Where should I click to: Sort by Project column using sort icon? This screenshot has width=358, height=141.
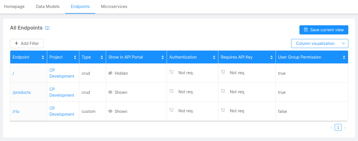click(75, 57)
